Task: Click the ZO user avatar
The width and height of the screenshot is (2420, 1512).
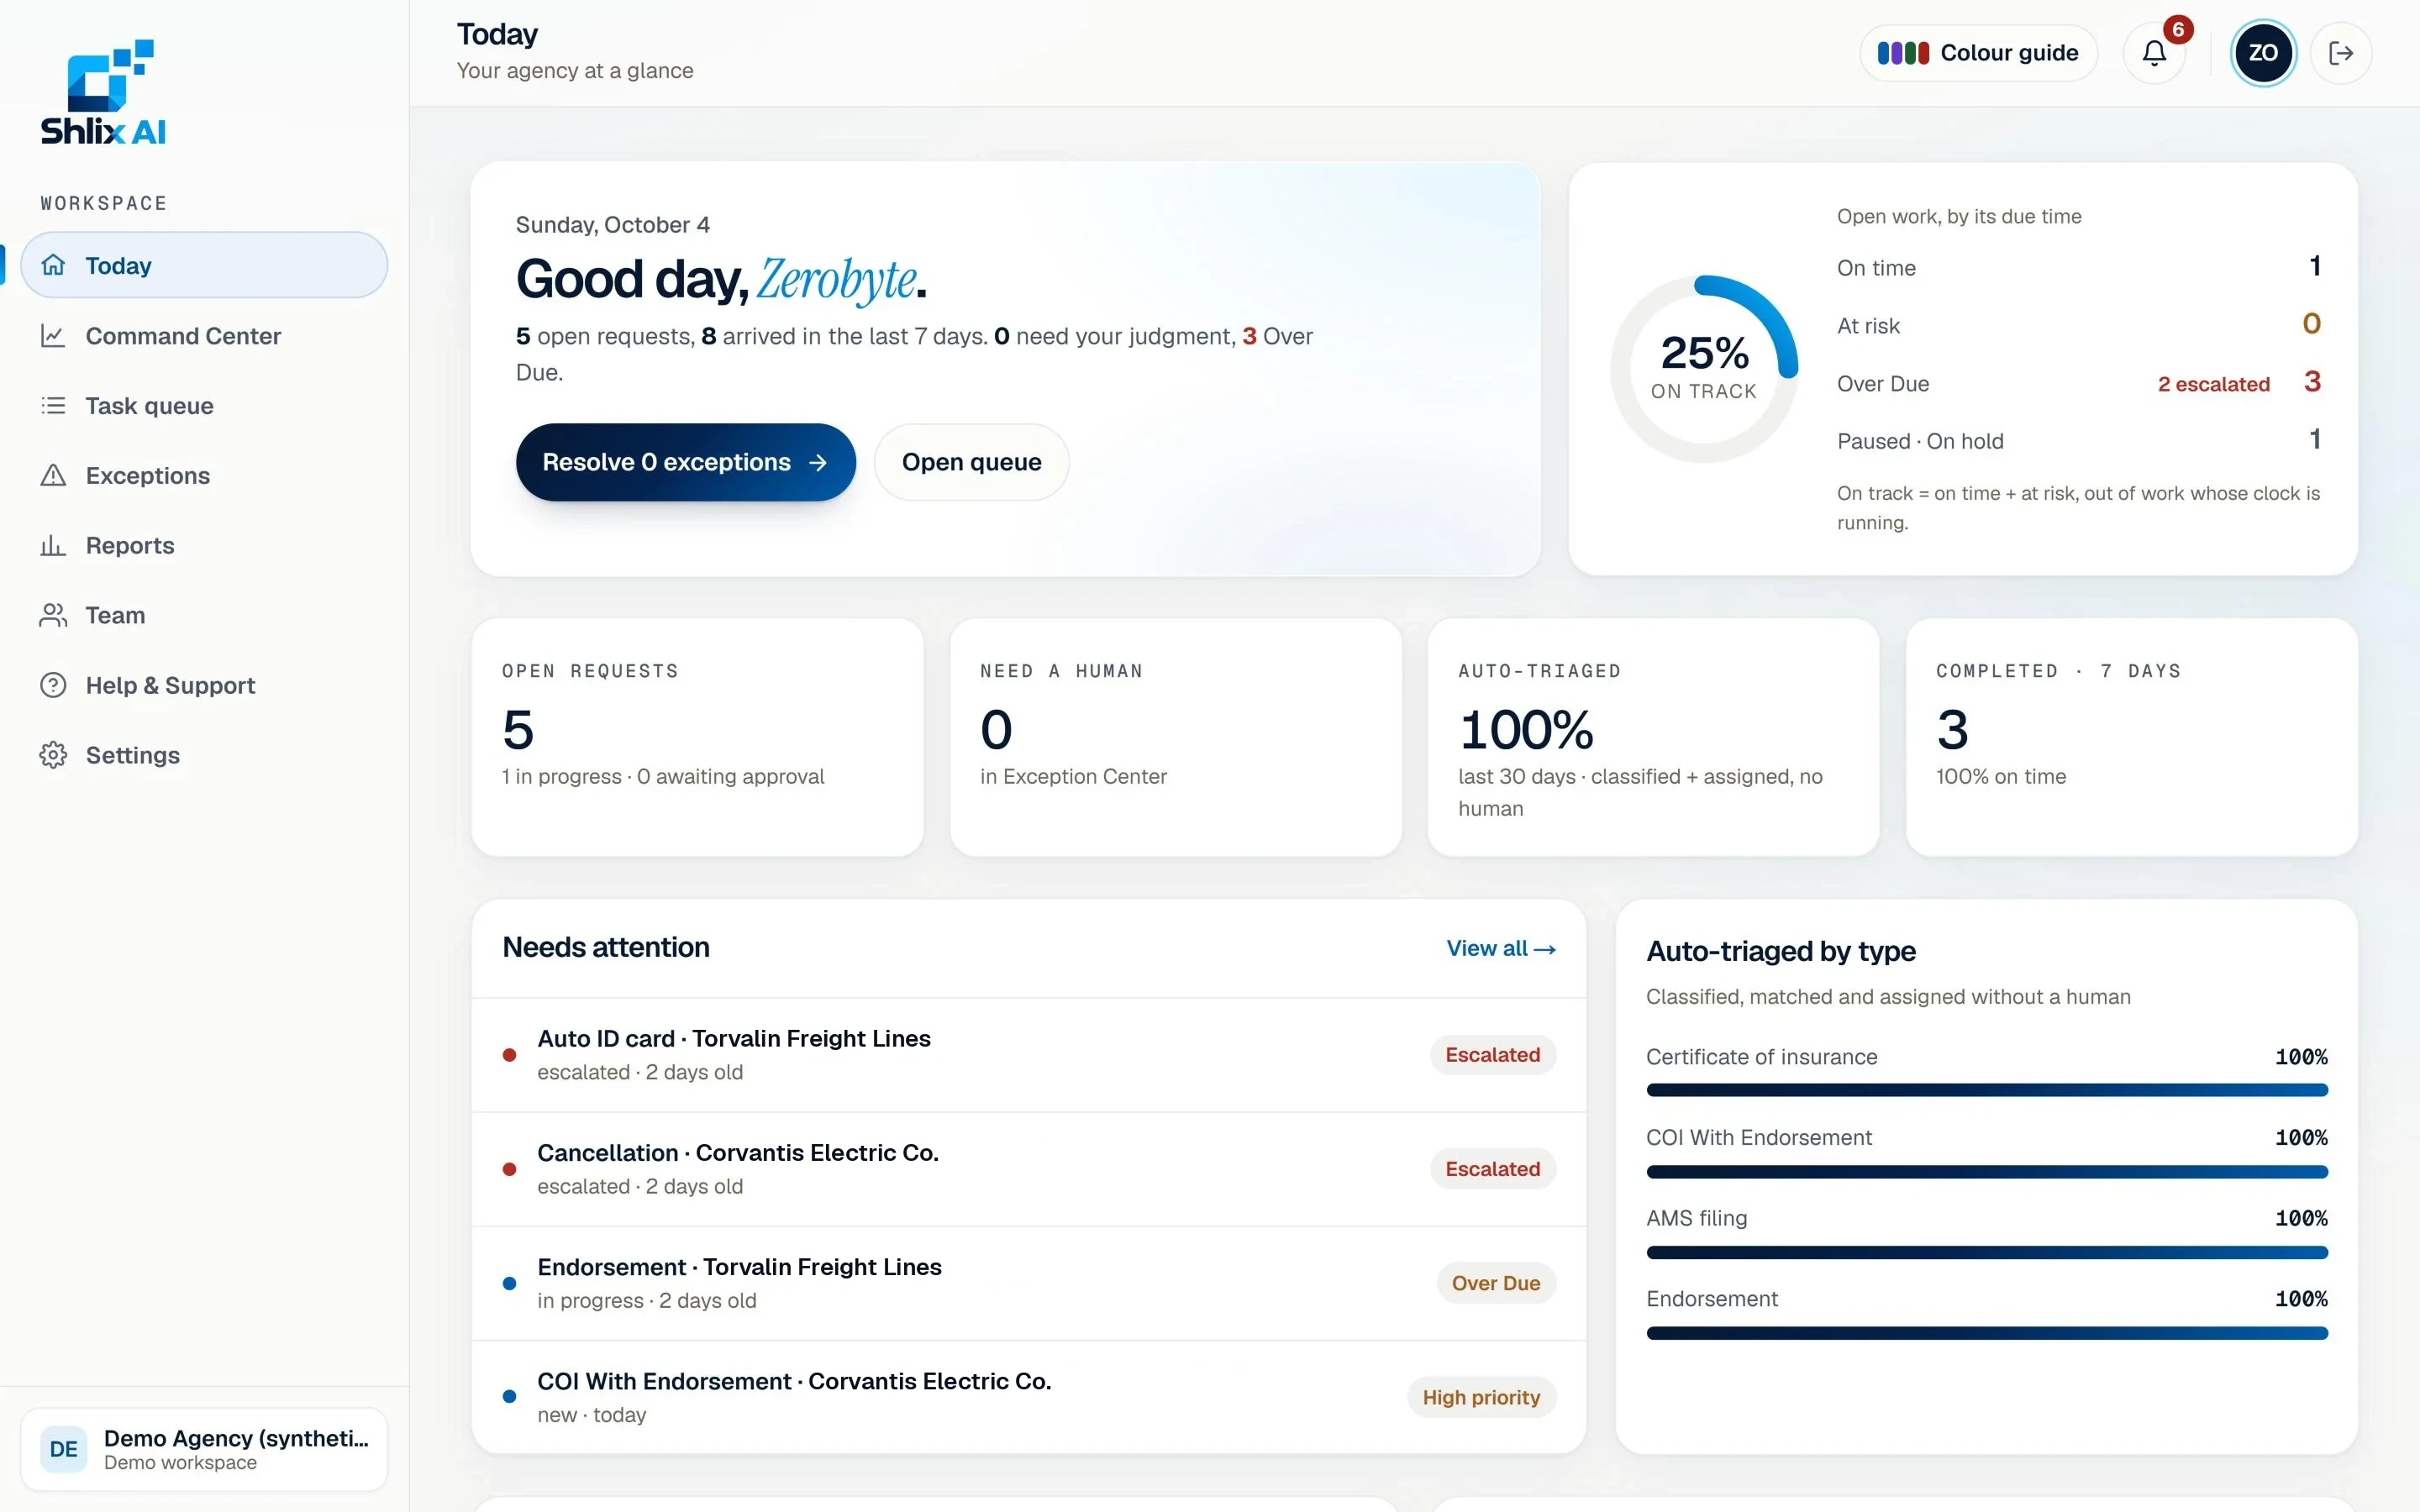Action: [x=2263, y=53]
